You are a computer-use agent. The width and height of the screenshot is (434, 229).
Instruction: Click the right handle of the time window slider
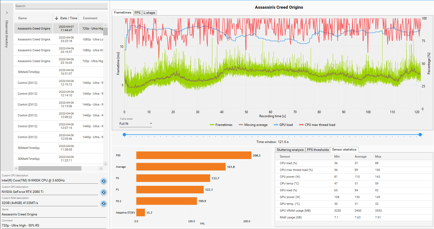click(420, 135)
